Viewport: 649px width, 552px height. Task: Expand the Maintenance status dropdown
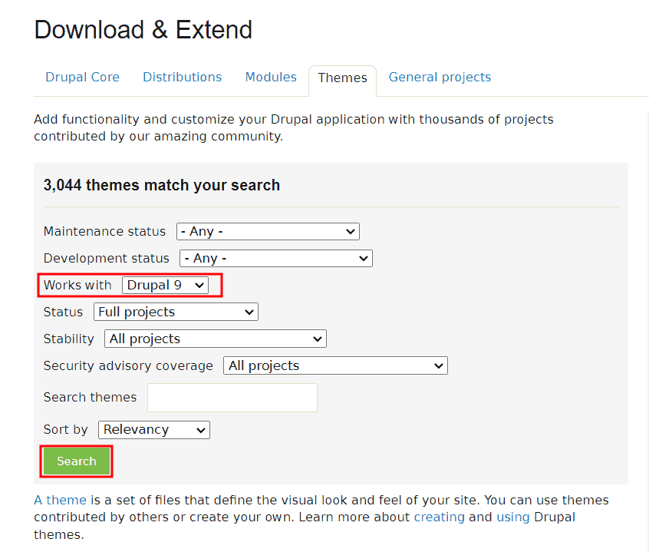tap(268, 232)
